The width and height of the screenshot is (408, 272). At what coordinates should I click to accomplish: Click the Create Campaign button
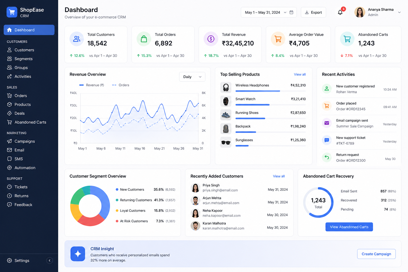coord(376,254)
